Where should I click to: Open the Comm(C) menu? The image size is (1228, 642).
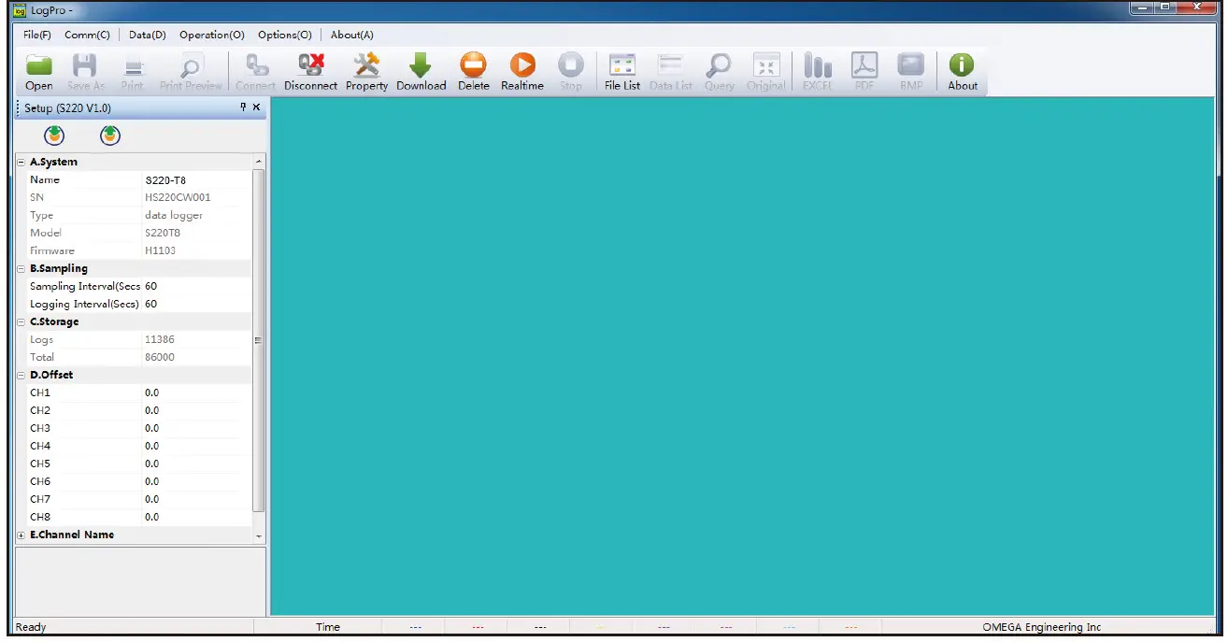tap(87, 35)
